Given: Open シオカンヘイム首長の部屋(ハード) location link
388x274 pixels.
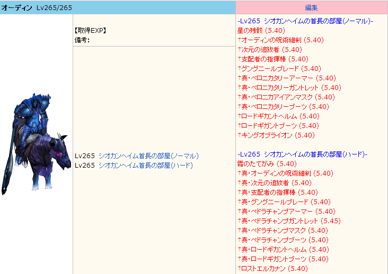Looking at the screenshot, I should click(145, 166).
